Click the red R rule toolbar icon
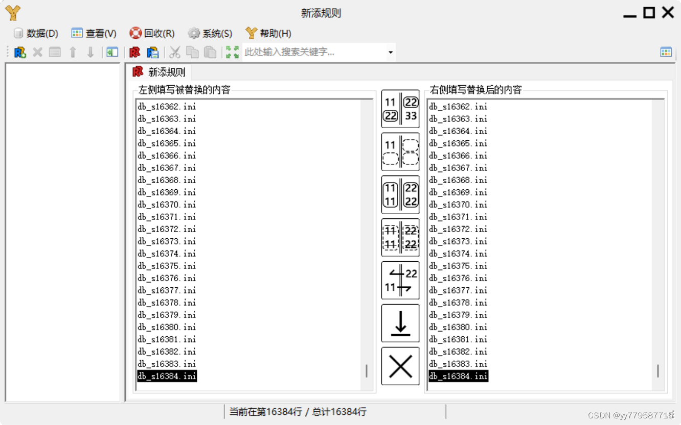681x425 pixels. [x=134, y=52]
